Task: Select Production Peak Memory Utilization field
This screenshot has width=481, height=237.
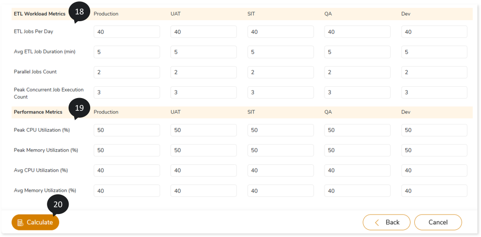Action: pyautogui.click(x=127, y=150)
